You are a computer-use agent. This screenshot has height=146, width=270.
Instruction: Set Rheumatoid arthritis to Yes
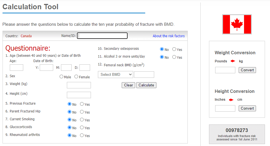pyautogui.click(x=82, y=135)
